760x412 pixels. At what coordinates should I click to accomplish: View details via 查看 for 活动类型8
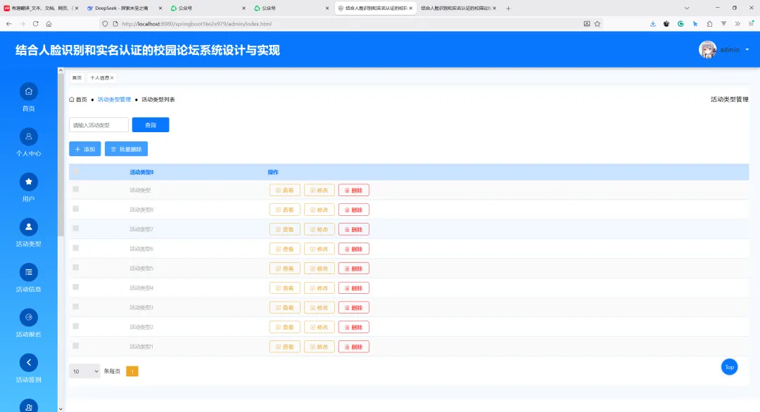coord(285,210)
